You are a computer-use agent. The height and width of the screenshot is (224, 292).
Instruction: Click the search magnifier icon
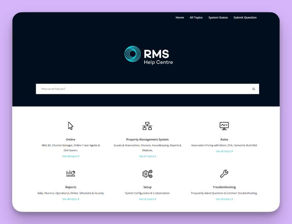click(x=253, y=89)
